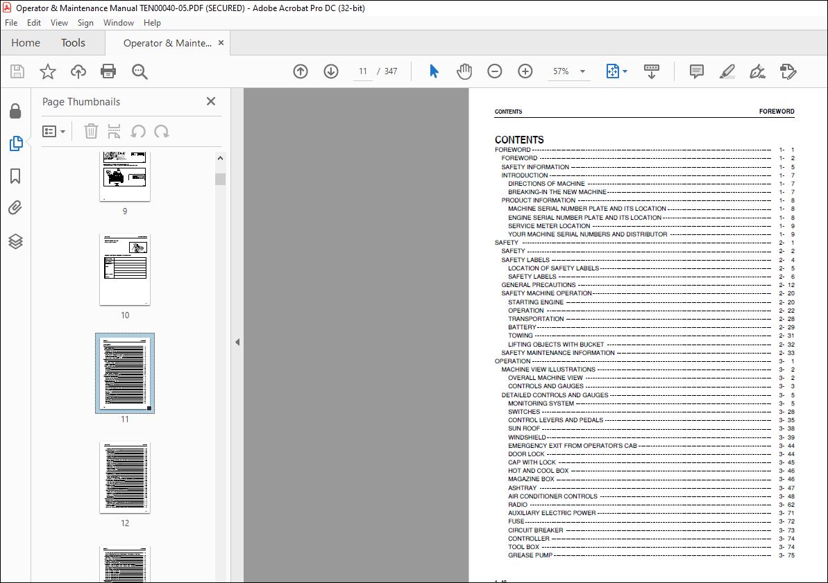Screen dimensions: 828x583
Task: Activate the Hand pan tool
Action: [x=464, y=71]
